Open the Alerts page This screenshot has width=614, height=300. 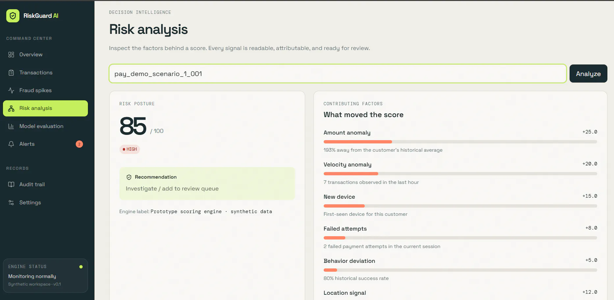click(x=45, y=144)
